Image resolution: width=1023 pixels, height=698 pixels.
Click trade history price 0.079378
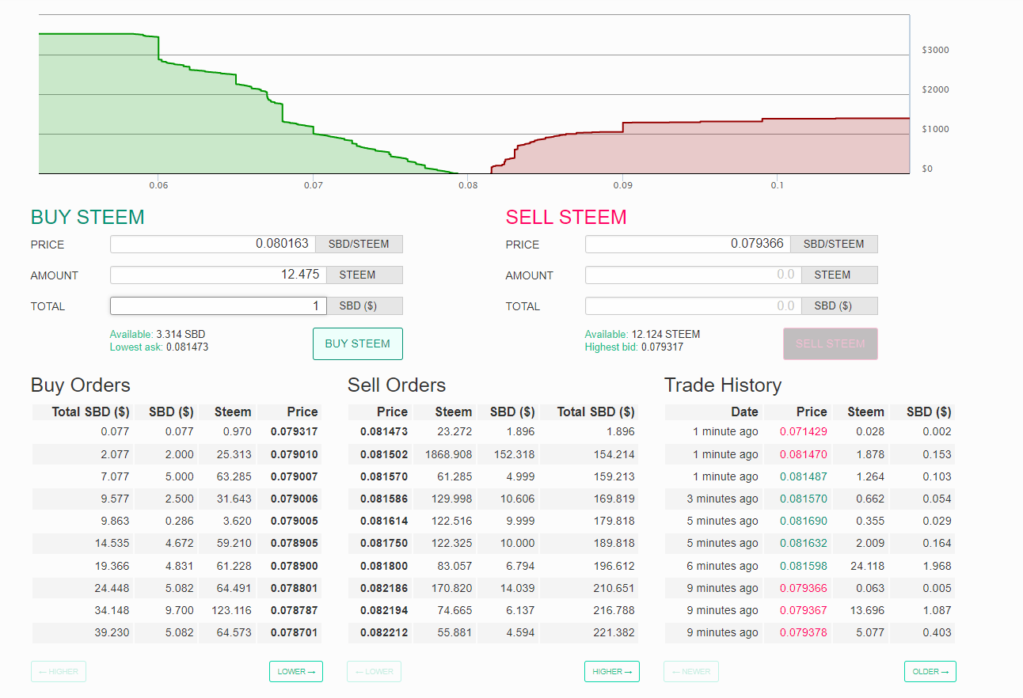tap(803, 632)
